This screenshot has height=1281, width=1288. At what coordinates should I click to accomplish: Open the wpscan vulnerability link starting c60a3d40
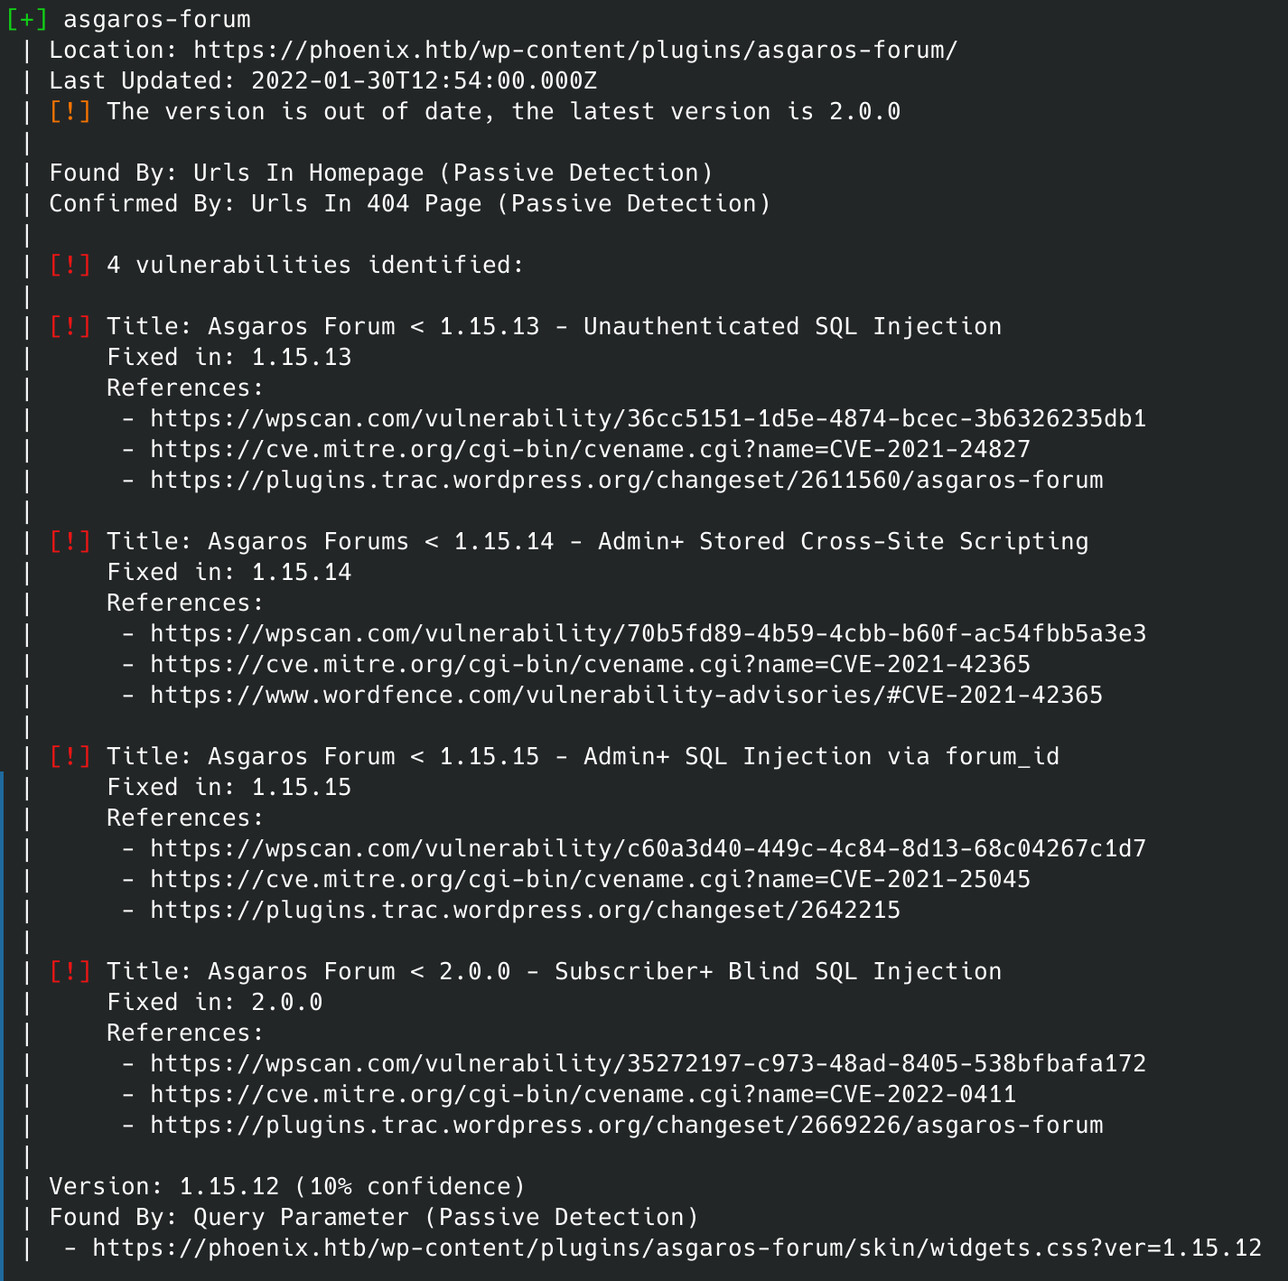point(648,848)
